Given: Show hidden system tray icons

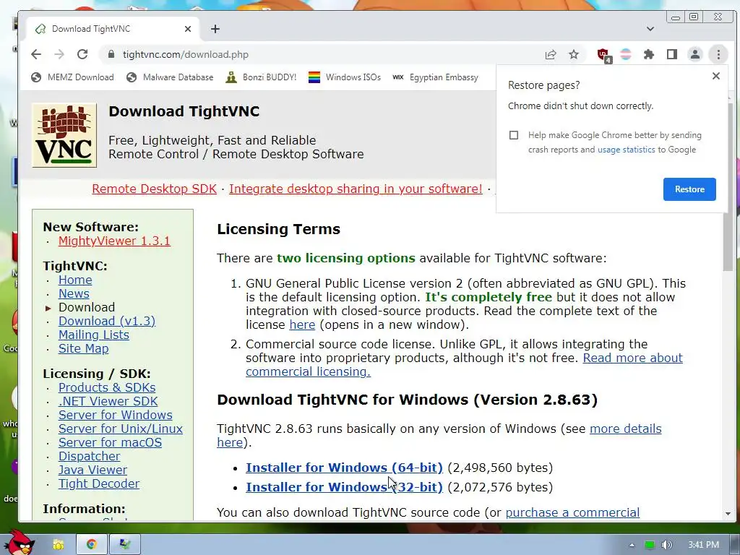Looking at the screenshot, I should pos(632,545).
